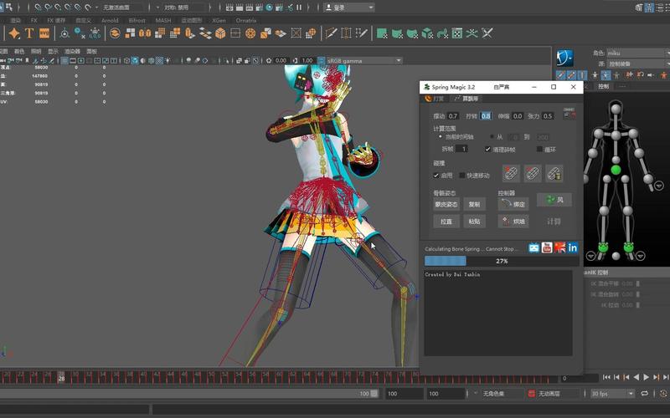Click the 风 wind button
Screen dimensions: 670x418
[x=554, y=201]
